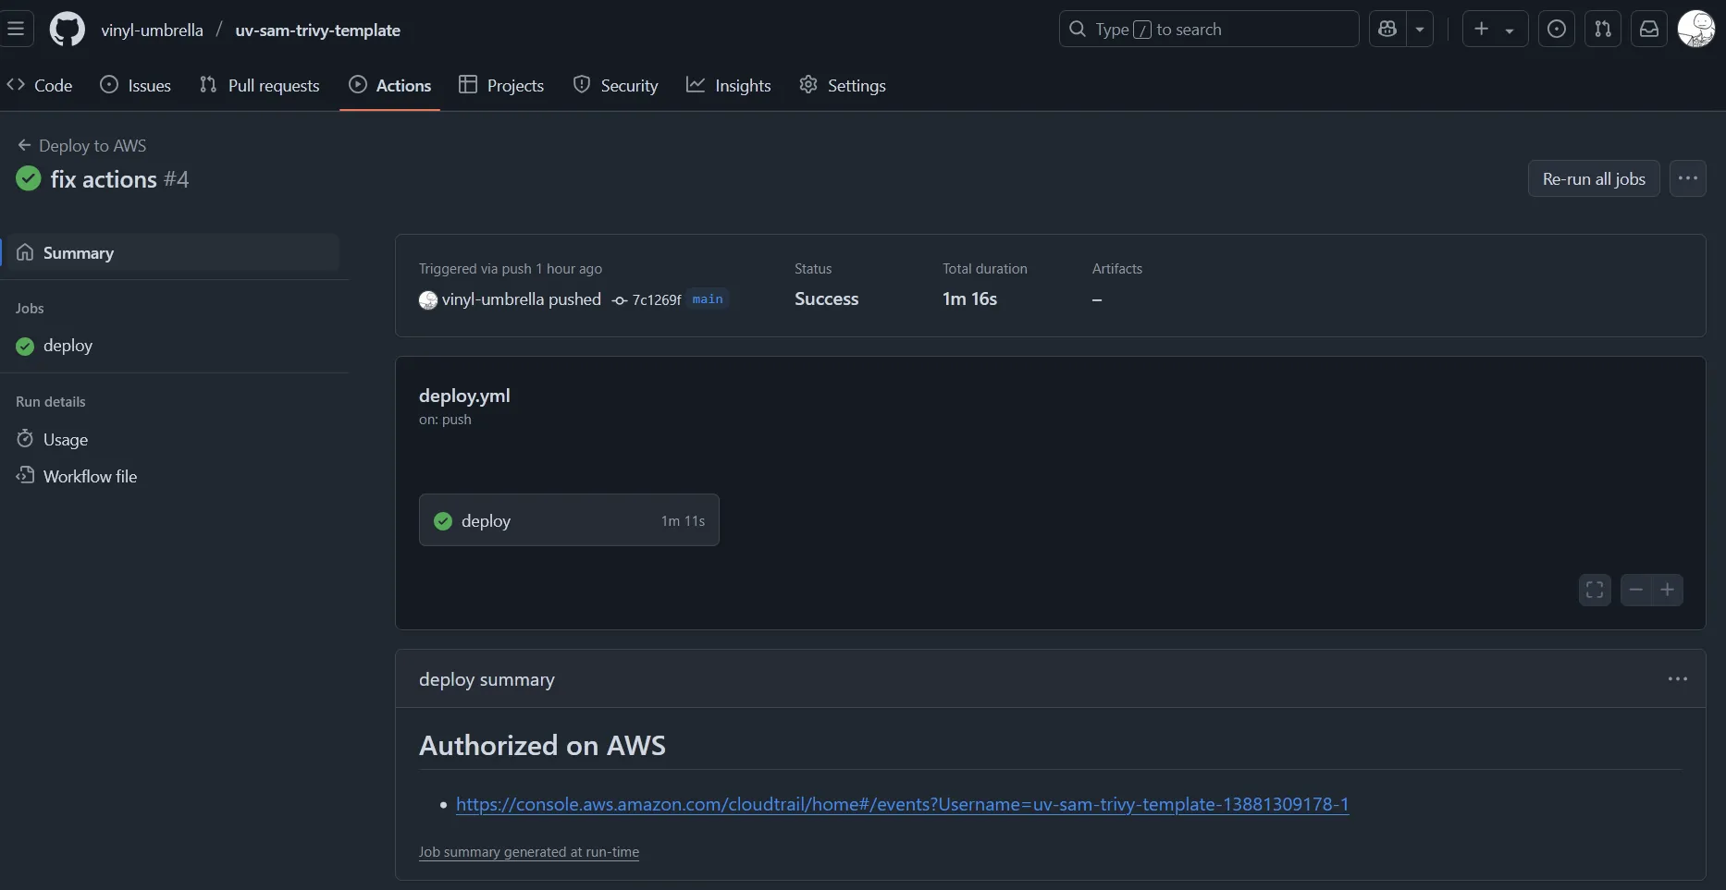This screenshot has height=890, width=1726.
Task: Select the deploy node in the graph
Action: pos(569,520)
